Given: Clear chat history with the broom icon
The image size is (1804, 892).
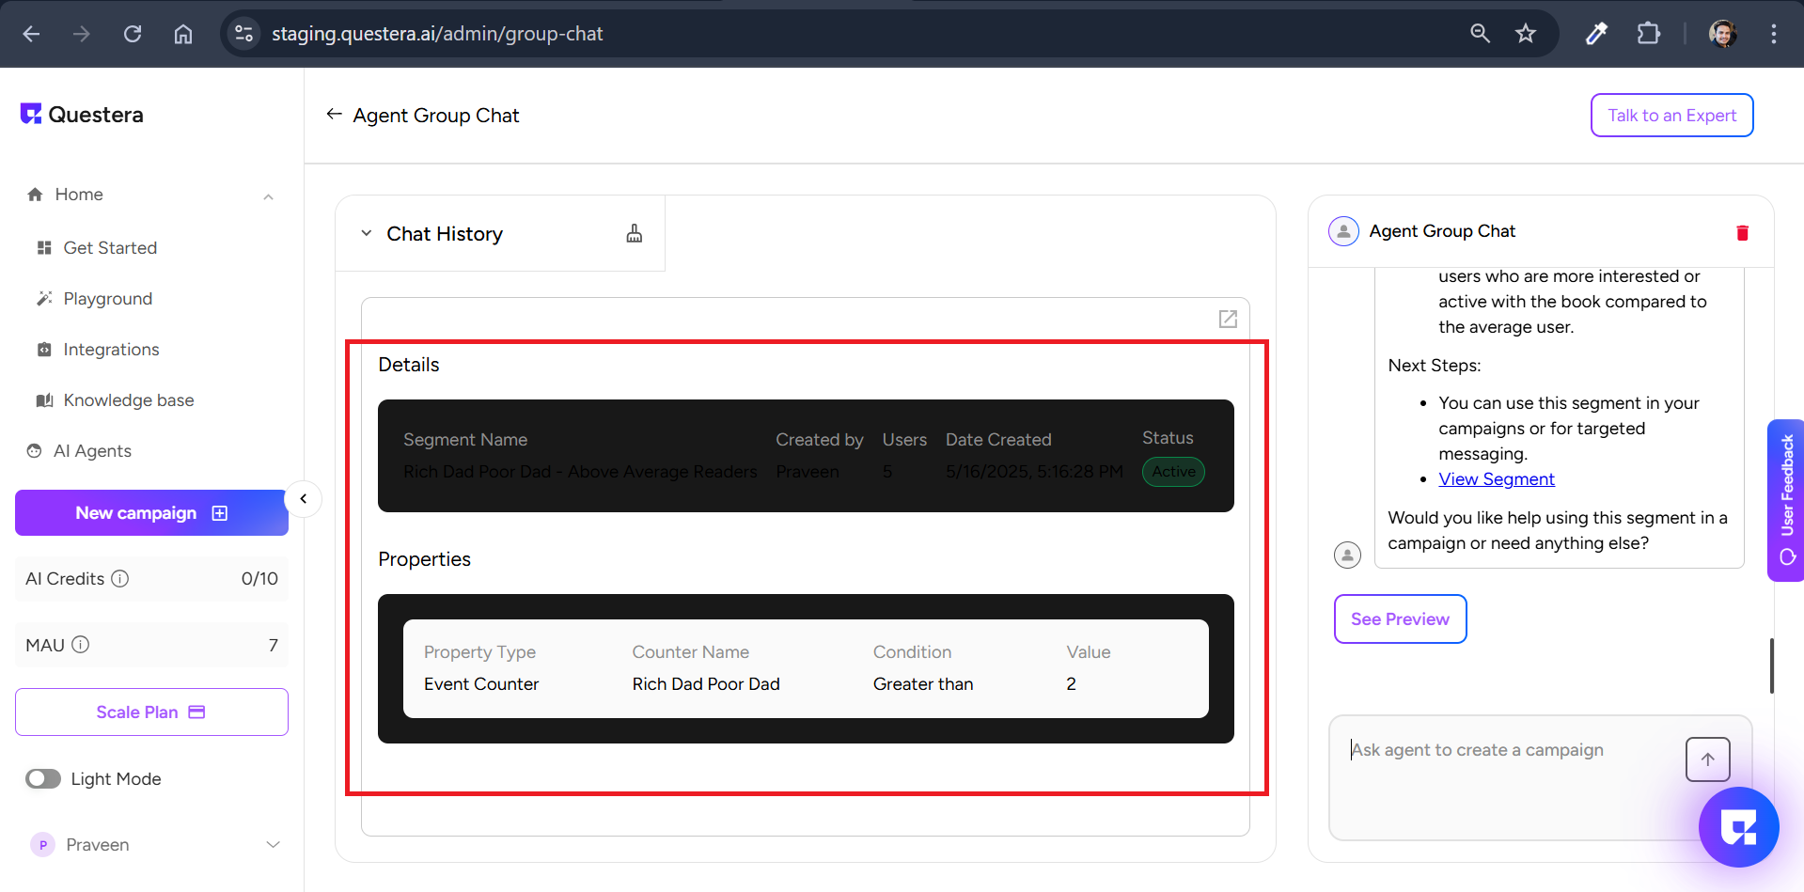Looking at the screenshot, I should 635,234.
